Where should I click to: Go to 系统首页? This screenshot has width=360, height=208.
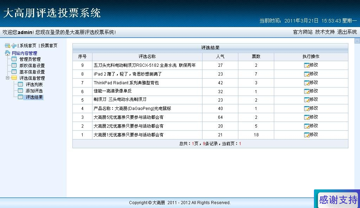pyautogui.click(x=28, y=46)
